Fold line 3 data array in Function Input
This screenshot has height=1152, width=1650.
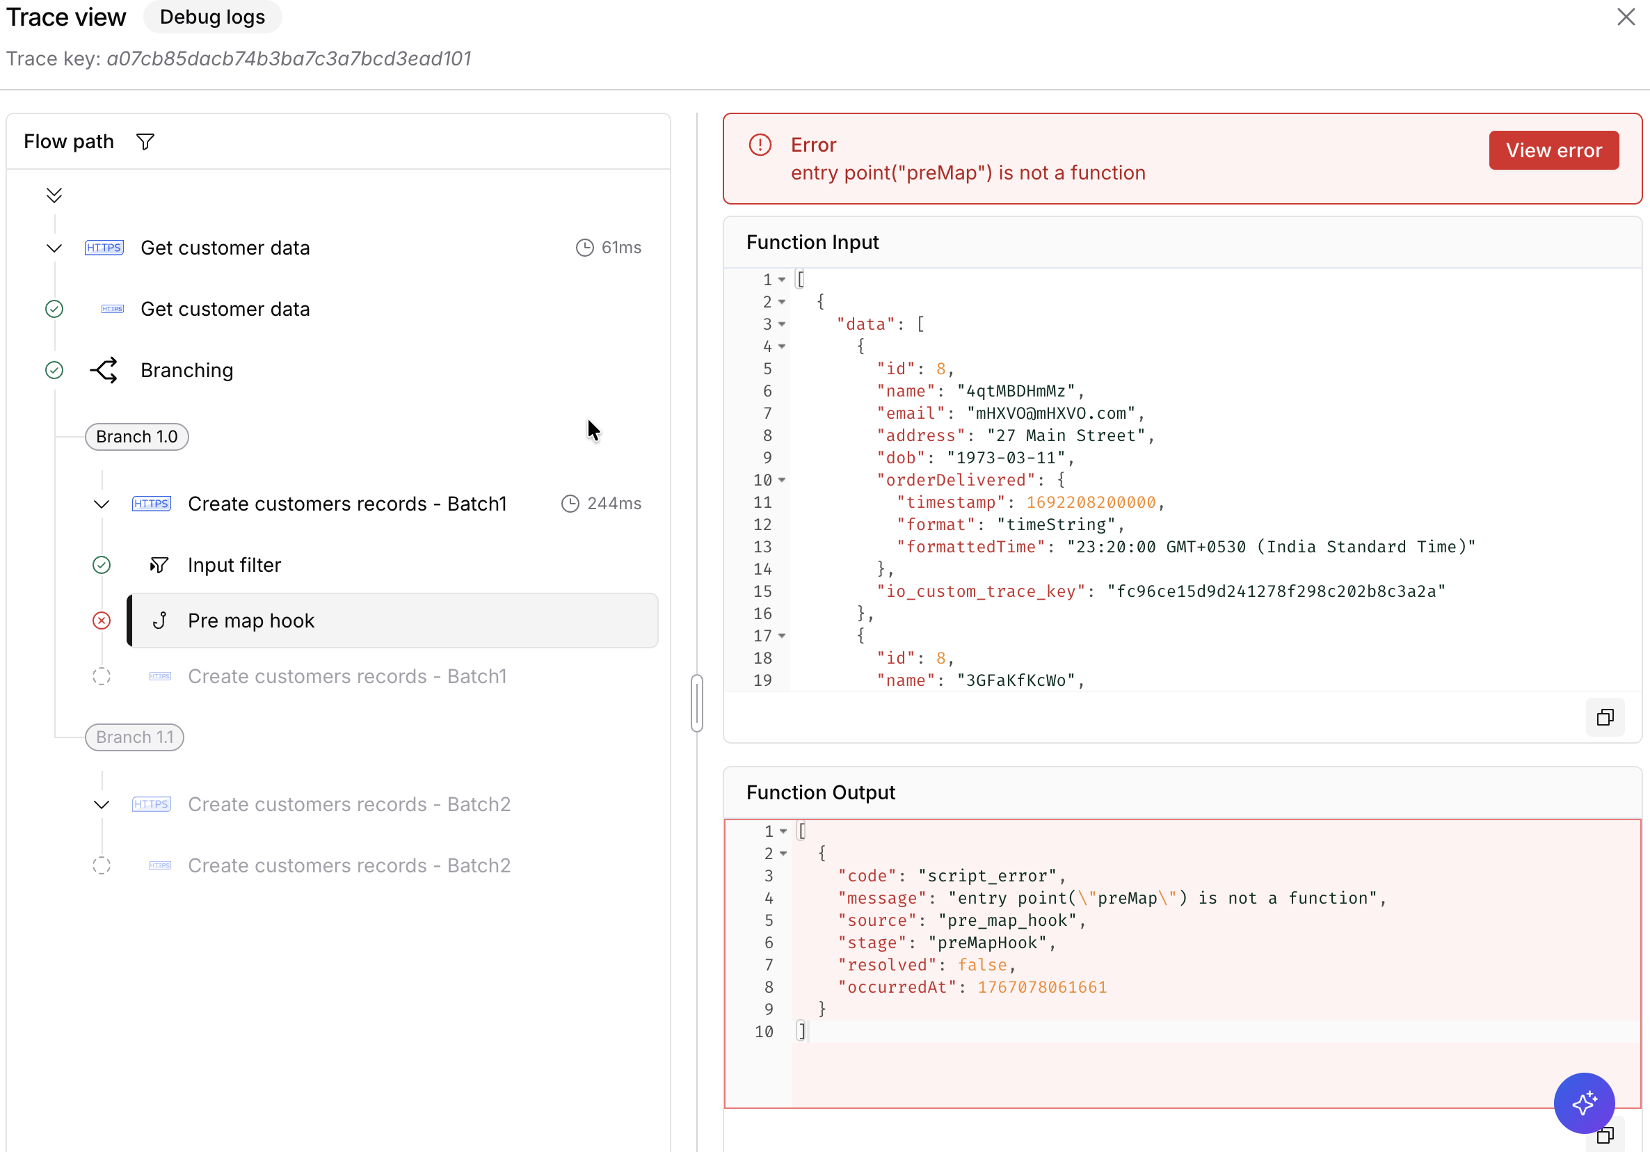[x=782, y=324]
